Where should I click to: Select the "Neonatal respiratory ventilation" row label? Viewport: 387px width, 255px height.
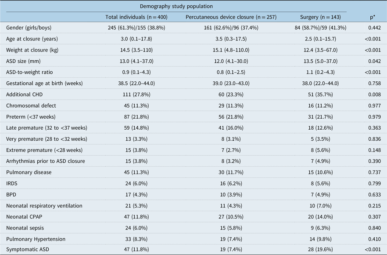[44, 206]
